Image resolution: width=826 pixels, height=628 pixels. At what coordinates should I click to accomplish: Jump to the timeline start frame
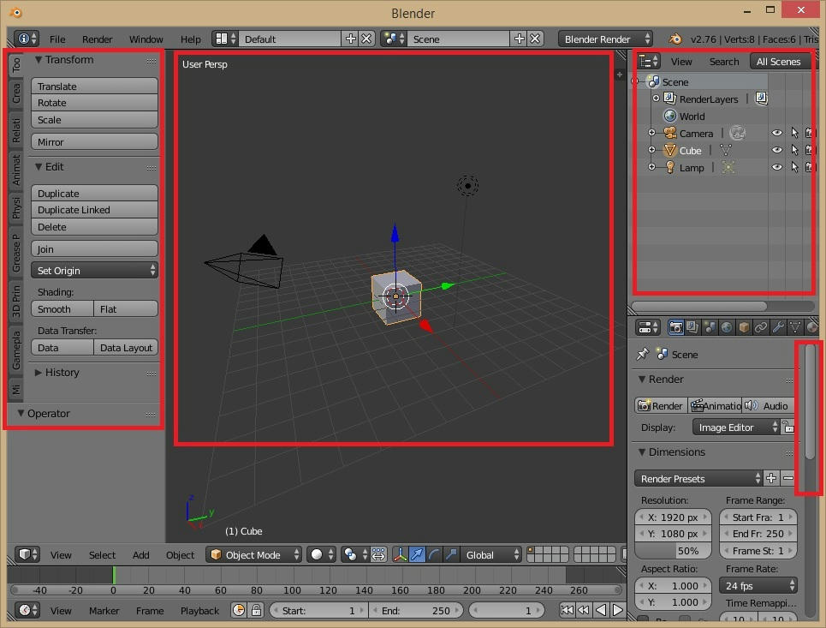pos(566,610)
